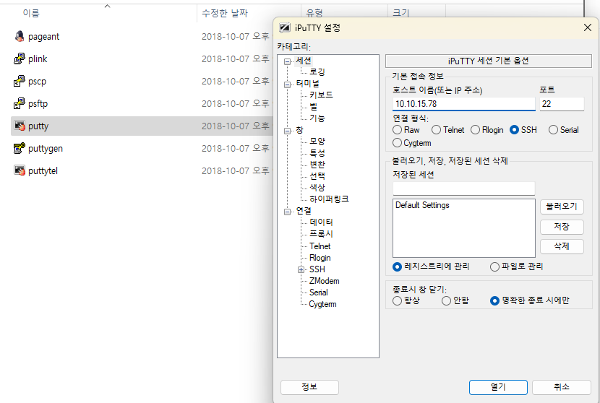Select the plink file name
This screenshot has width=600, height=403.
pyautogui.click(x=38, y=59)
